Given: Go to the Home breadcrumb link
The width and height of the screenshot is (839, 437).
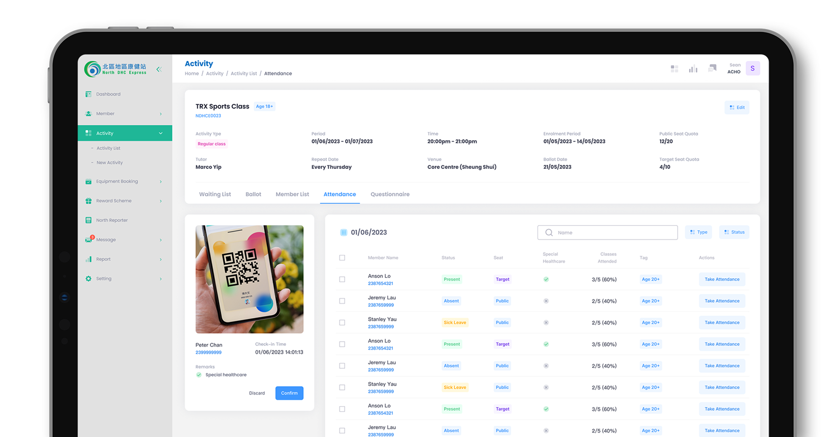Looking at the screenshot, I should coord(192,74).
